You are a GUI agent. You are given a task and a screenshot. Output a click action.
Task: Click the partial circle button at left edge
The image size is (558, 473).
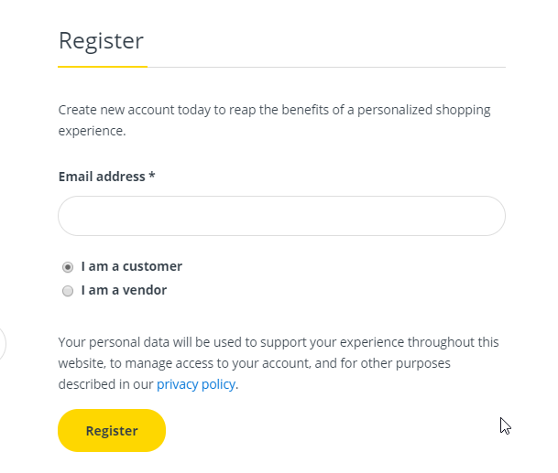coord(3,345)
